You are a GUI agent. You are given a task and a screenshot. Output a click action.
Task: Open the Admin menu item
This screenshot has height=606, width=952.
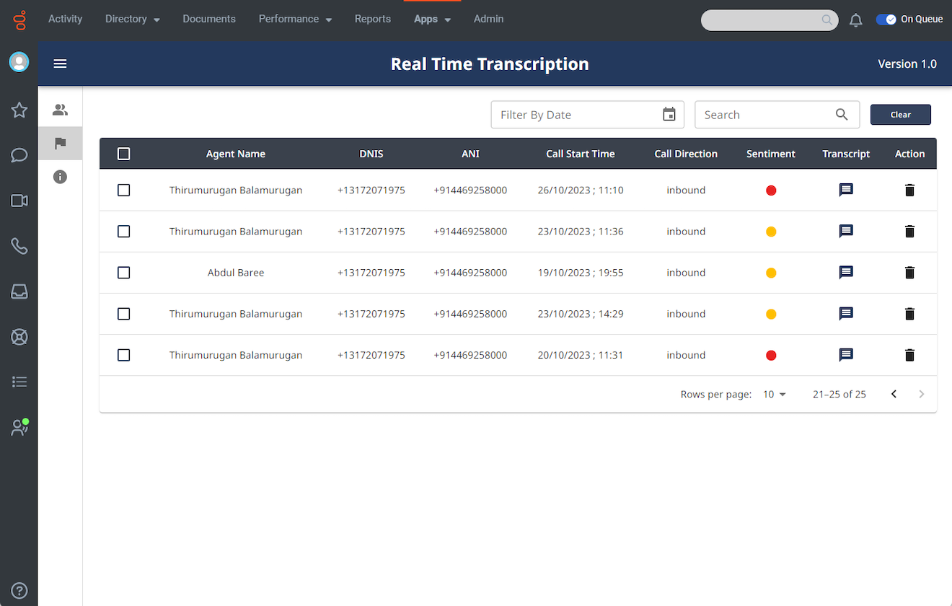488,19
